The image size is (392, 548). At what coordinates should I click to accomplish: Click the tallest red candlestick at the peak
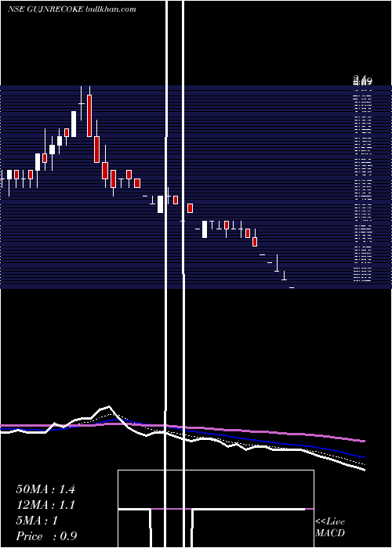(89, 116)
